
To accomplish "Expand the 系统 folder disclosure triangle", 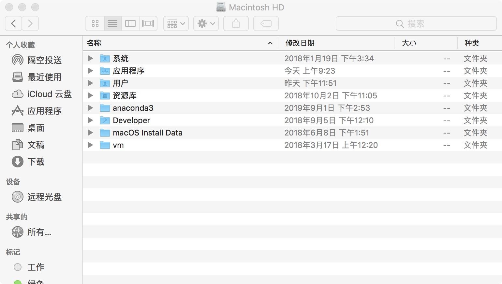I will [x=90, y=58].
